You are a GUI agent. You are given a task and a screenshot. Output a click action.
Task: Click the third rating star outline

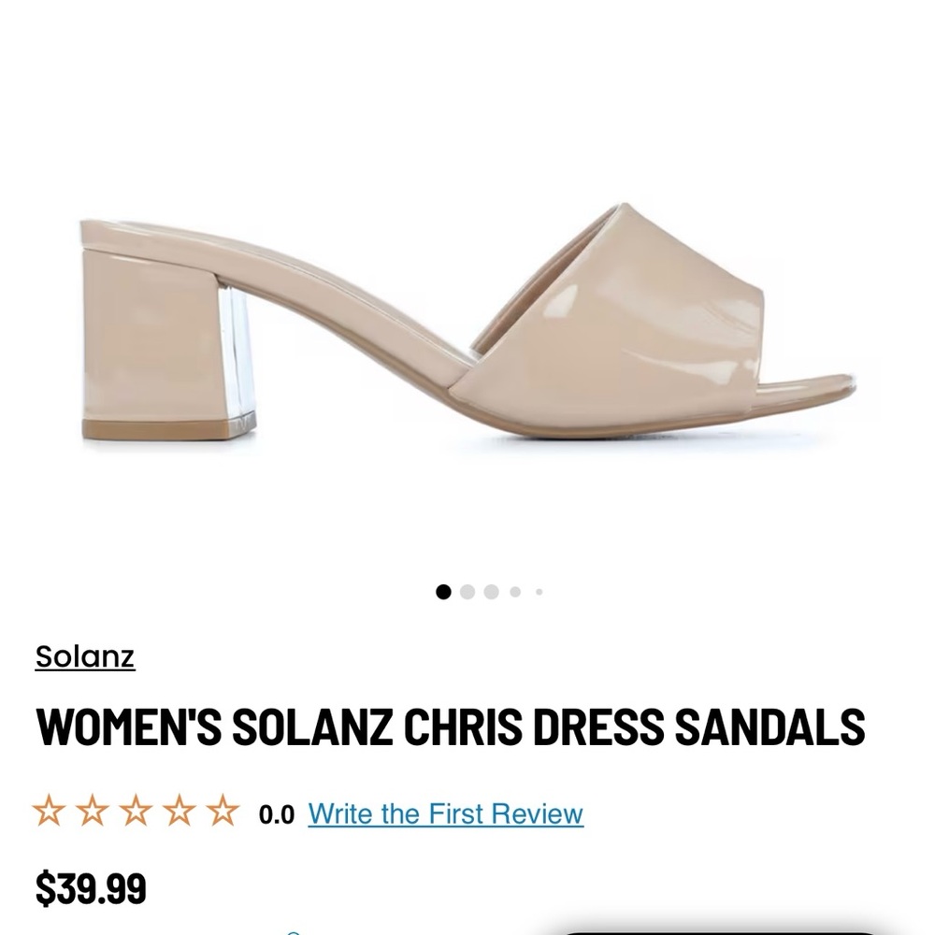(136, 811)
